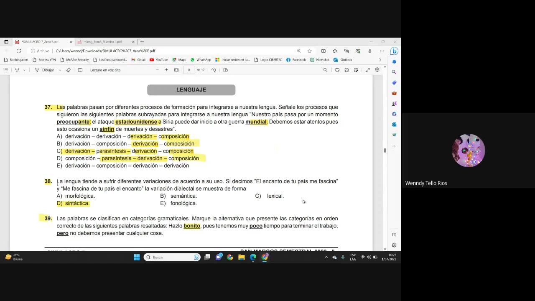Open the sidebar tools briefcase icon
The width and height of the screenshot is (535, 301).
(x=394, y=93)
